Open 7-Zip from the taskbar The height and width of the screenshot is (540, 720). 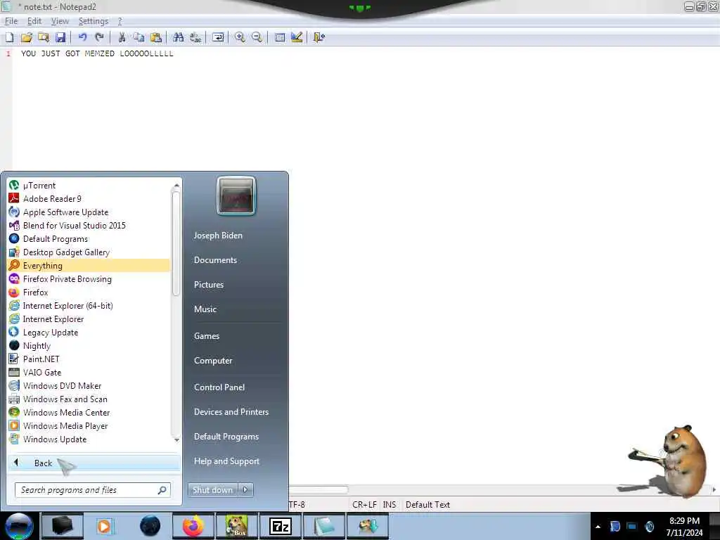pyautogui.click(x=281, y=526)
